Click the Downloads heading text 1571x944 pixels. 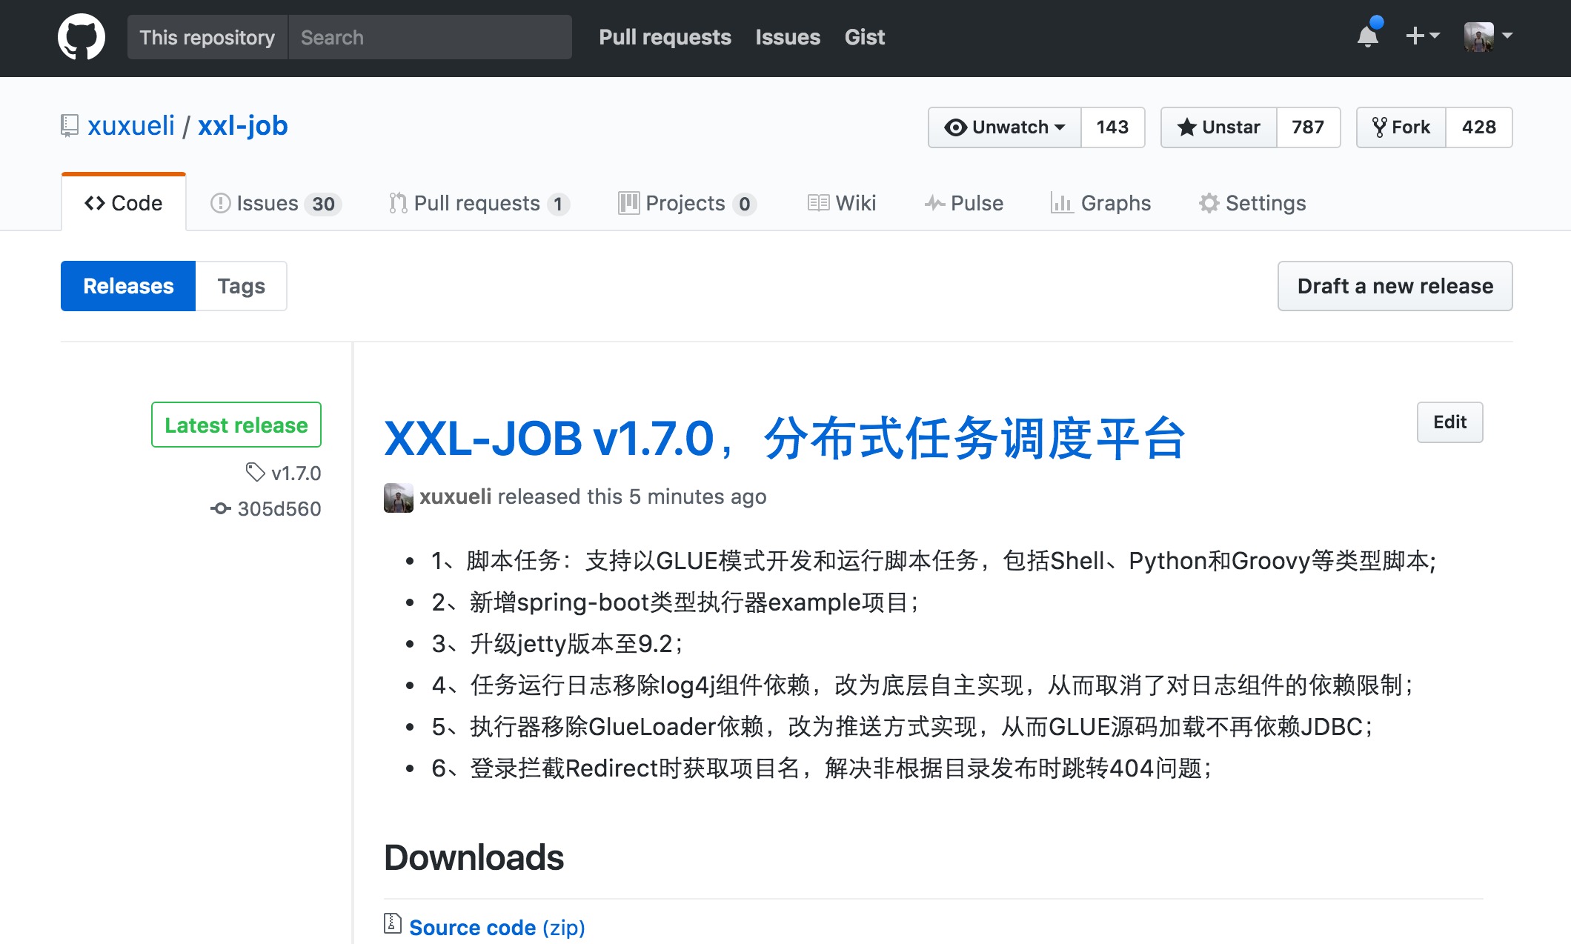[474, 857]
